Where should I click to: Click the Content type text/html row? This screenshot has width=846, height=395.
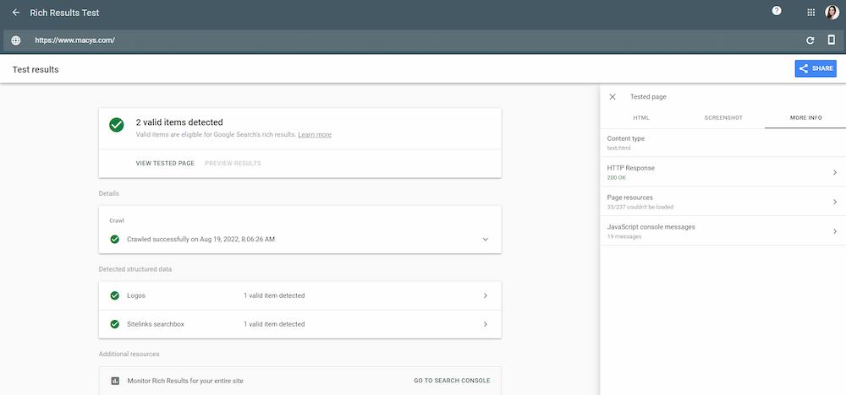pyautogui.click(x=723, y=143)
